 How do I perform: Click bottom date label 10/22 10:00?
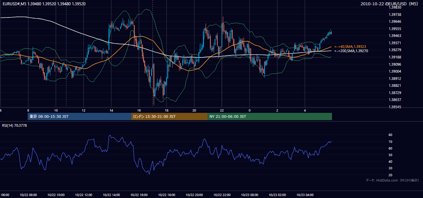56,195
